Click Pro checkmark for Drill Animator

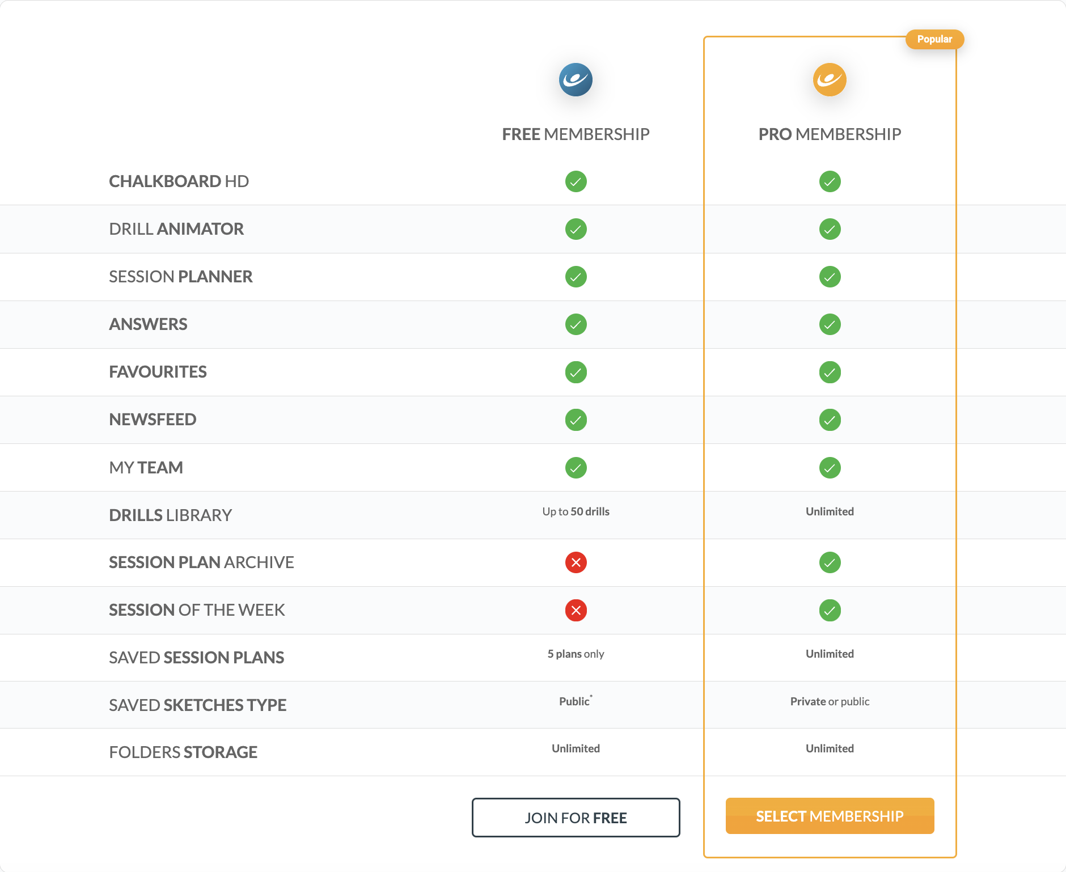point(830,229)
